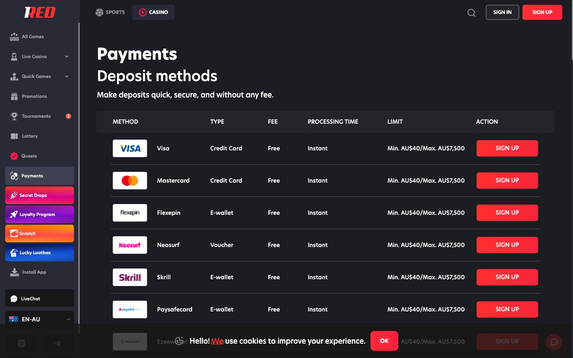Open the search magnifier icon
Screen dimensions: 573x358
[472, 13]
